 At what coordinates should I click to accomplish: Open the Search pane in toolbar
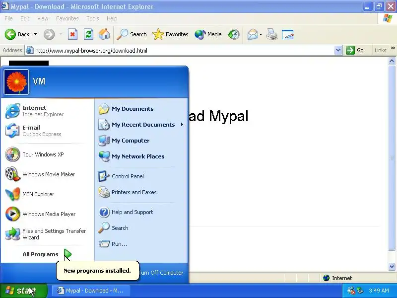click(x=132, y=34)
